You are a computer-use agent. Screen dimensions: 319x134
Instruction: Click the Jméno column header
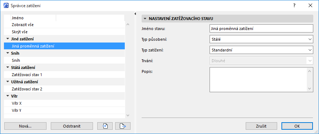click(x=33, y=18)
